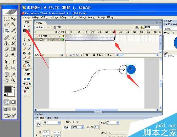Select Photoshop's History Brush tool
The height and width of the screenshot is (137, 177).
coord(13,43)
